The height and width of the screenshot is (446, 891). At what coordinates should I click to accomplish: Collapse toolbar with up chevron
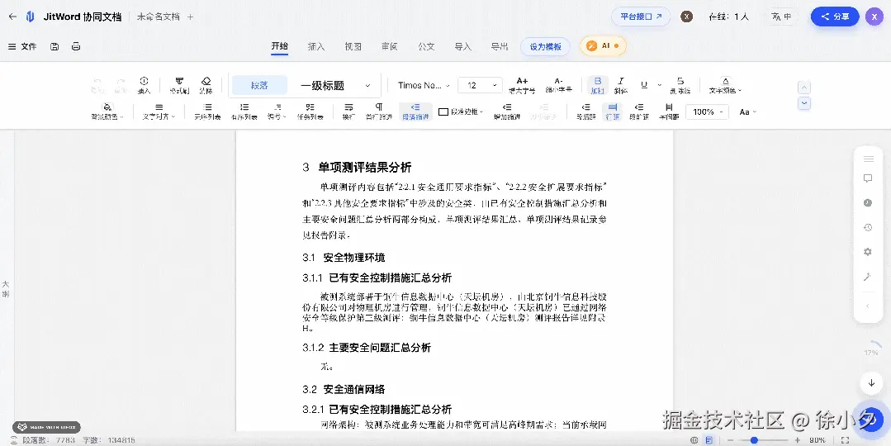pos(803,88)
